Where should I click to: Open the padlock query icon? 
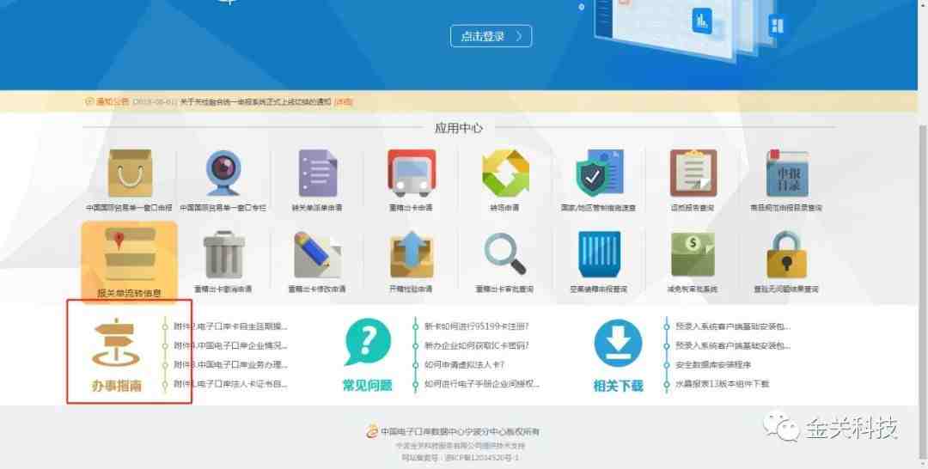[x=787, y=256]
